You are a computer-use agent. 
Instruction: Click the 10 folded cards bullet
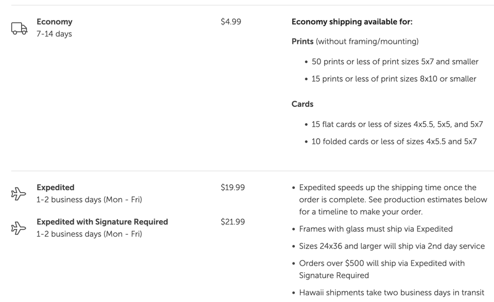tap(394, 141)
